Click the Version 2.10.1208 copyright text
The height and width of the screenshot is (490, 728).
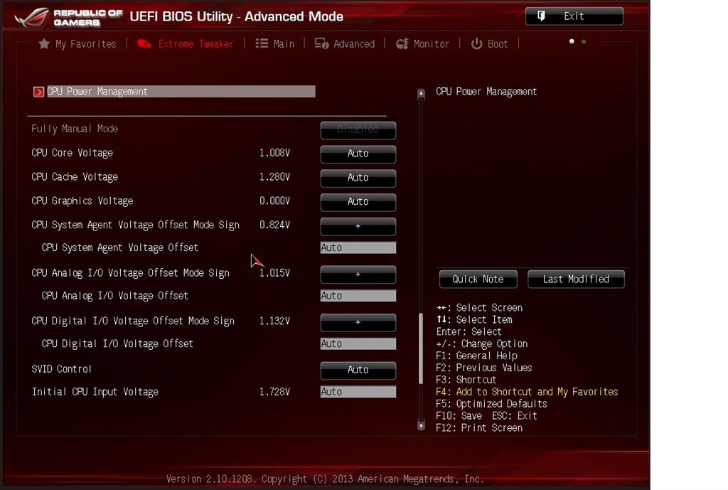[x=325, y=479]
